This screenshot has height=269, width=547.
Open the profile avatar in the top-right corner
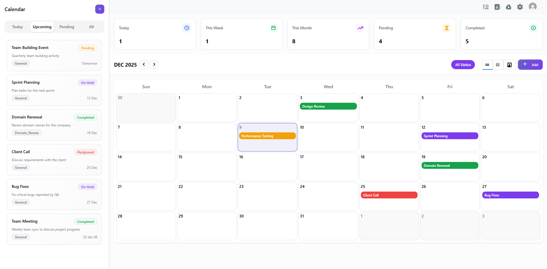(532, 7)
